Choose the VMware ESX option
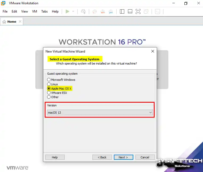The height and width of the screenshot is (172, 203). coord(49,93)
